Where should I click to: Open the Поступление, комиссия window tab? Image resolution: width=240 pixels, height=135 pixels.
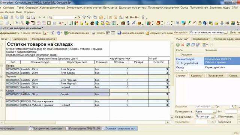[45, 128]
